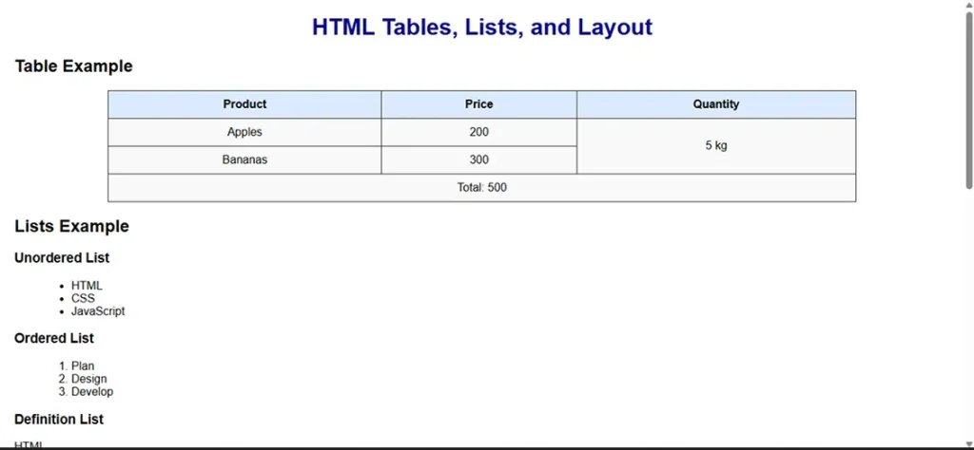This screenshot has width=974, height=450.
Task: Click the 'Definition List' subheading
Action: 59,420
